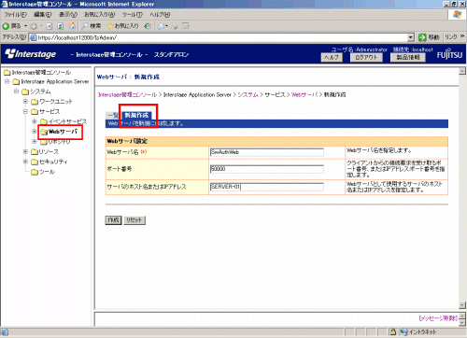Click the ログアウト button in header
Image resolution: width=467 pixels, height=338 pixels.
click(x=366, y=57)
